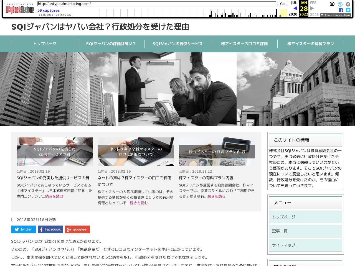
Task: Share capture on Facebook icon in toolbar
Action: tap(341, 10)
